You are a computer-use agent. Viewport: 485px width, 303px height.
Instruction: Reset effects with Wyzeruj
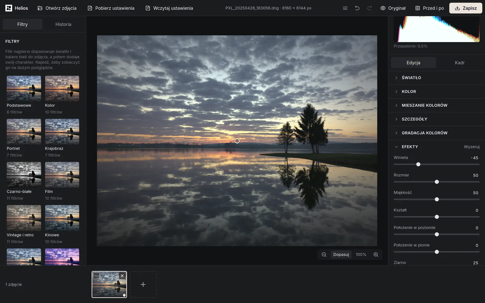pos(472,147)
